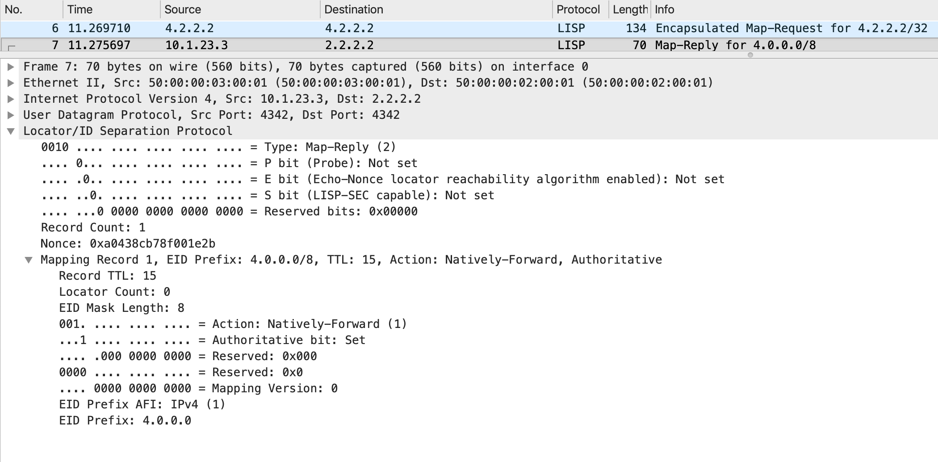Sort by the Protocol column header
This screenshot has width=938, height=462.
581,9
